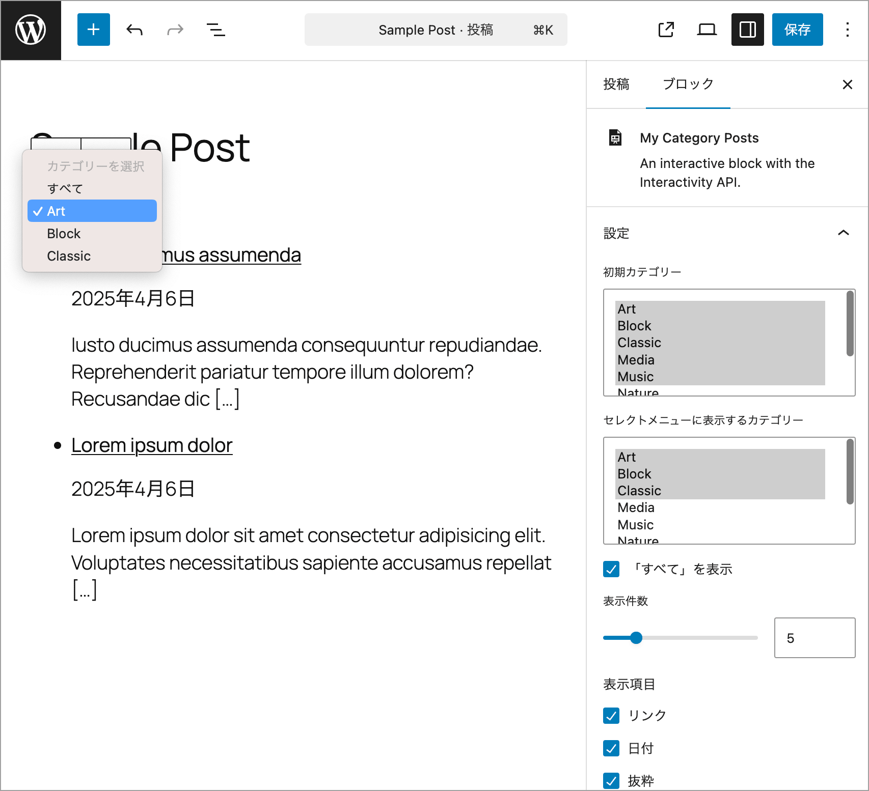Click the 保存 save button

coord(797,30)
